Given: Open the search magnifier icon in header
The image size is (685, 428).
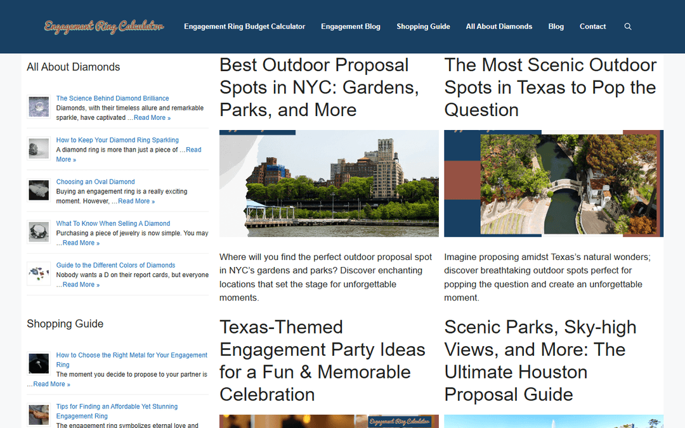Looking at the screenshot, I should coord(628,27).
